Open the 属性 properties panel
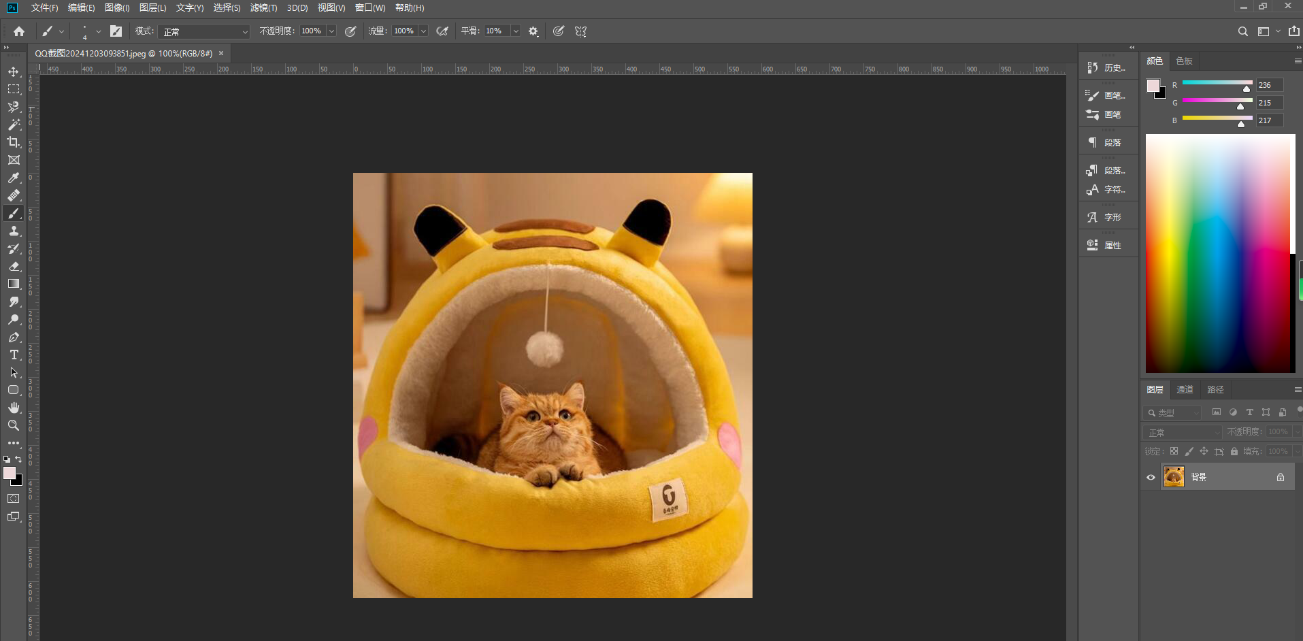This screenshot has height=641, width=1303. click(x=1107, y=245)
